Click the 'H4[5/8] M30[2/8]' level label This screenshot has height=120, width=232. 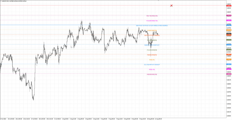(152, 55)
